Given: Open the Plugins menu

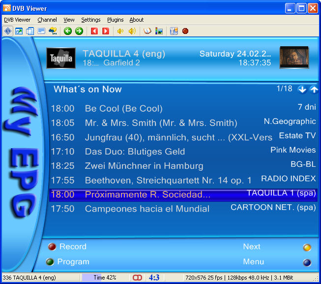Looking at the screenshot, I should 116,20.
